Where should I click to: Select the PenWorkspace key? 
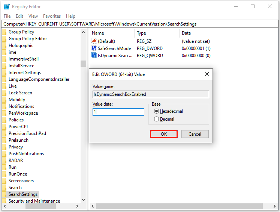coord(23,113)
